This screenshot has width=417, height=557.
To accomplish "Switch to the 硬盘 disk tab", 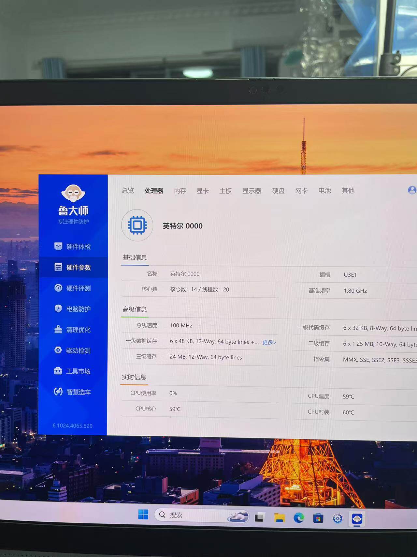I will (278, 191).
